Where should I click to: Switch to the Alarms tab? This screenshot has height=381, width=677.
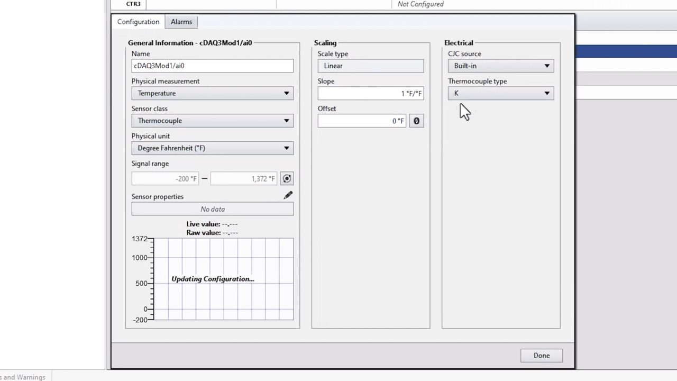pyautogui.click(x=181, y=22)
